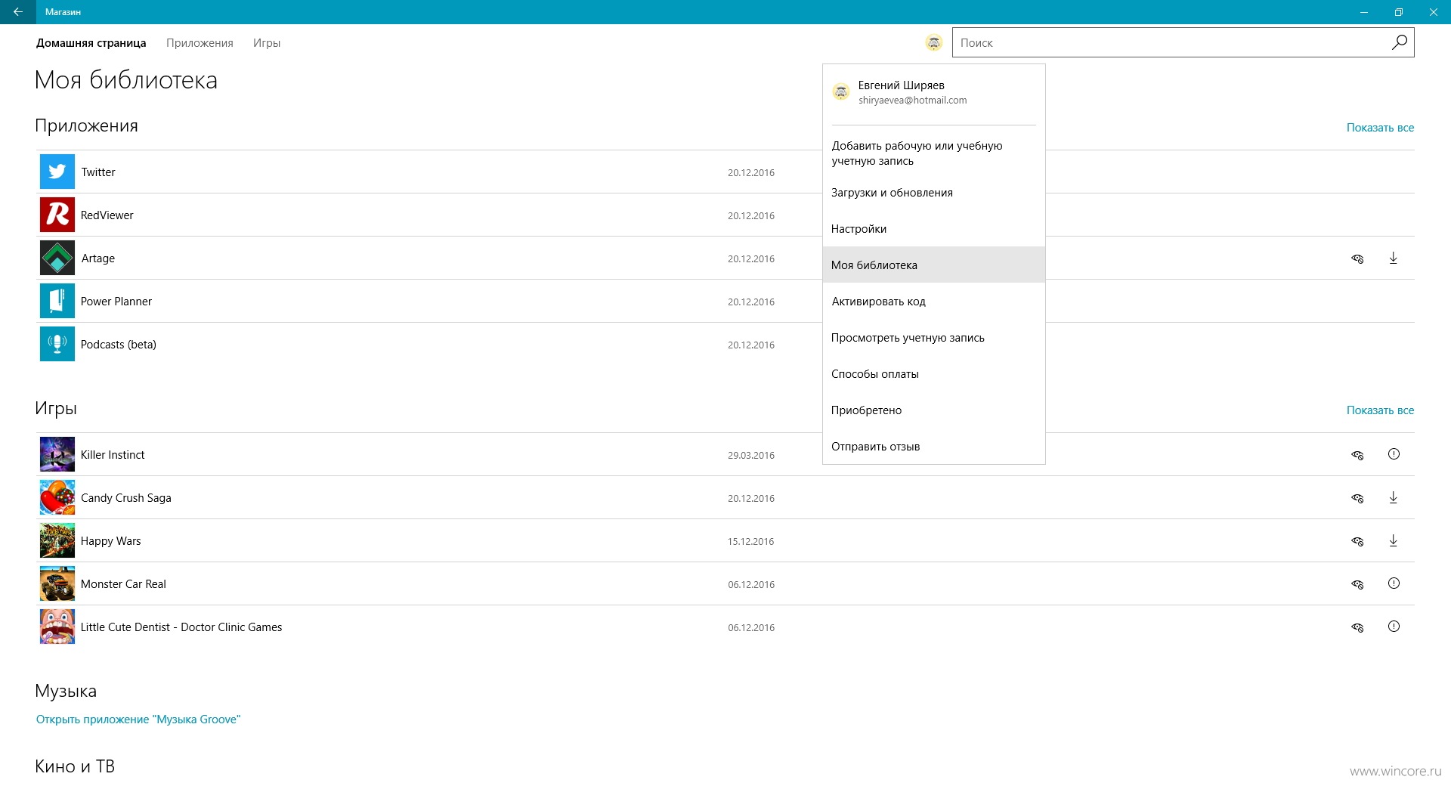The height and width of the screenshot is (786, 1451).
Task: Click the Killer Instinct row title
Action: pos(113,455)
